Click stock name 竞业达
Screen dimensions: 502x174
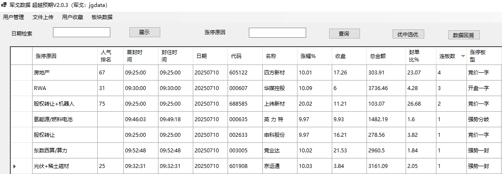(x=280, y=151)
